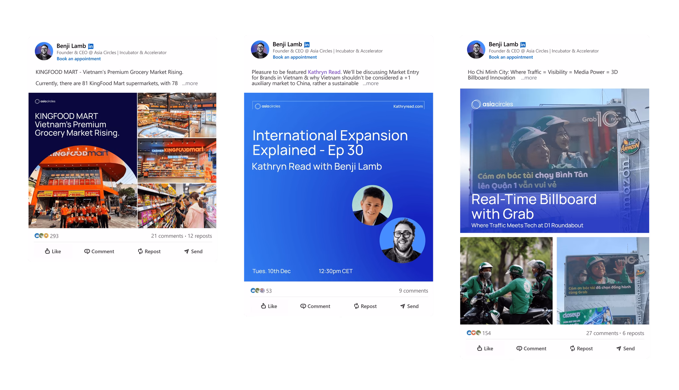Click the 53 reactions number
679x390 pixels.
point(269,291)
